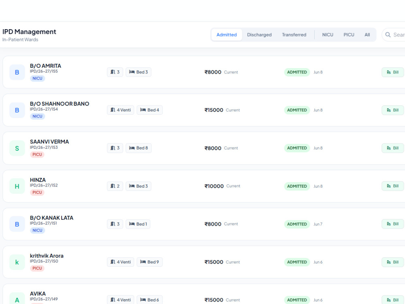Focus the search input field
405x304 pixels.
[x=393, y=34]
